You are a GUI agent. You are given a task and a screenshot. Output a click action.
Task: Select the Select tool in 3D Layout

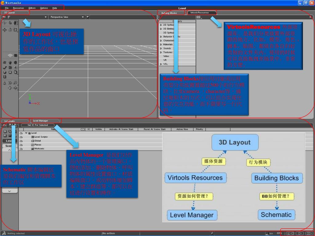(x=4, y=23)
